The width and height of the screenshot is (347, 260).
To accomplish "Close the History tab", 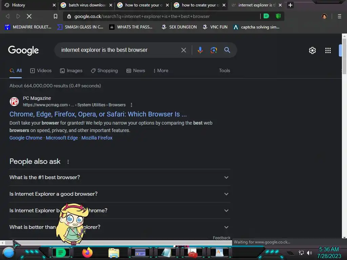I will pos(54,5).
